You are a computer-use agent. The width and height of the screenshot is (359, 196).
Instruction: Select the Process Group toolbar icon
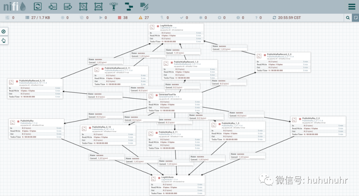83,7
